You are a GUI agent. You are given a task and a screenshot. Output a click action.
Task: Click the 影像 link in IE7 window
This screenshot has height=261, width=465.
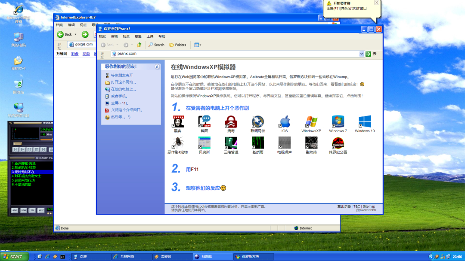tap(75, 54)
